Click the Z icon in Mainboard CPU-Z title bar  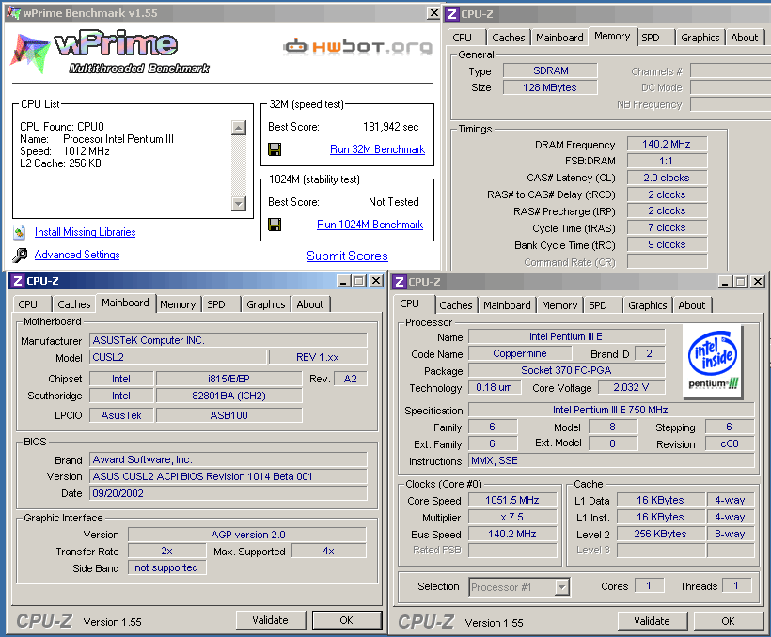17,281
